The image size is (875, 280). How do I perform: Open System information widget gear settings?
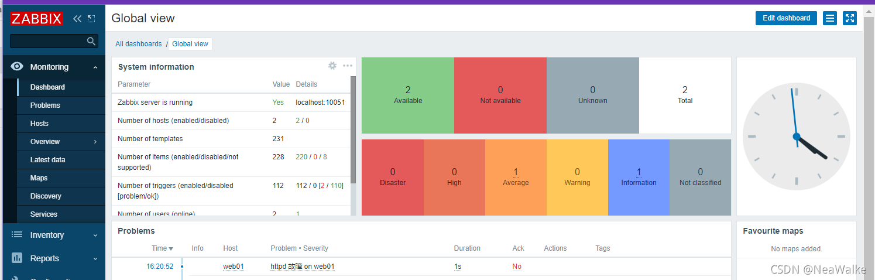[x=332, y=66]
